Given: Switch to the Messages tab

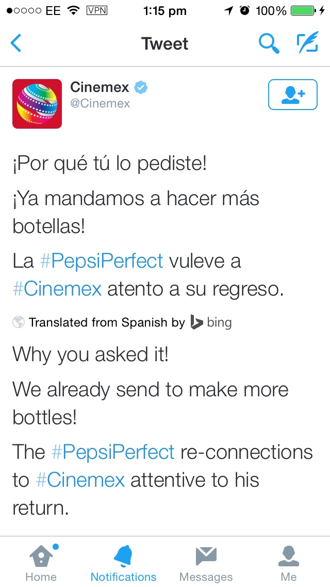Looking at the screenshot, I should click(206, 563).
